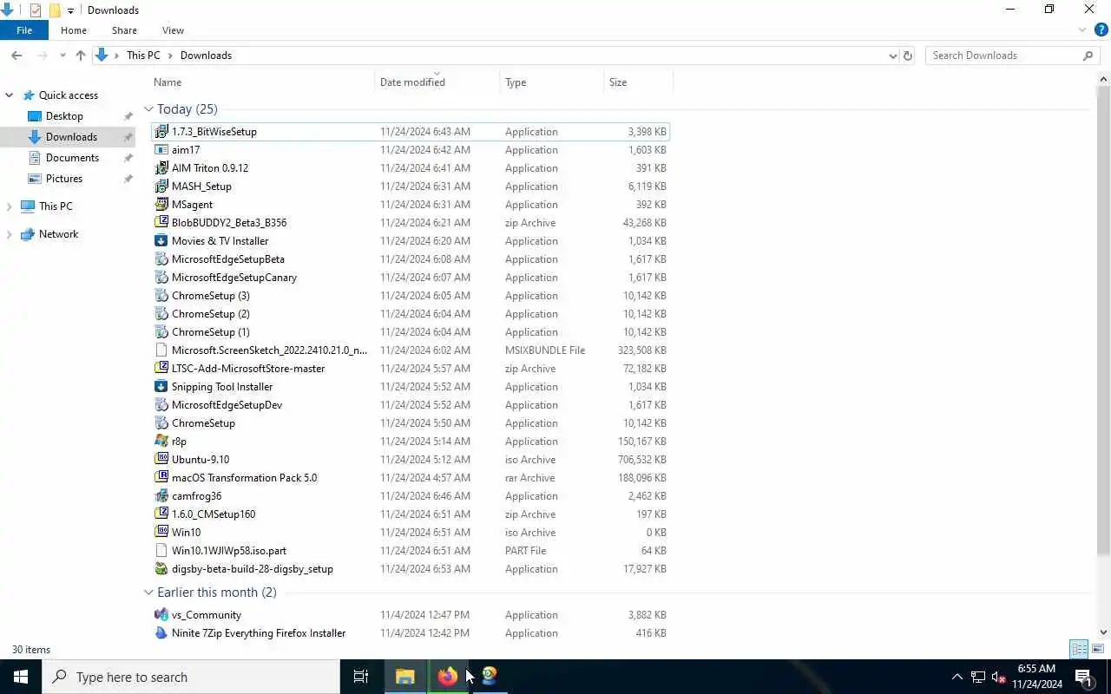
Task: Open recent locations dropdown arrow
Action: 62,56
